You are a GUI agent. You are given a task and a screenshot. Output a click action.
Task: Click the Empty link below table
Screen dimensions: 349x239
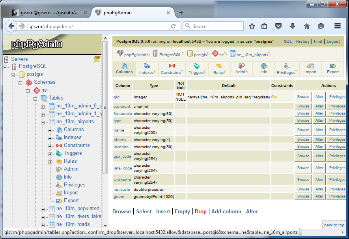pyautogui.click(x=182, y=211)
